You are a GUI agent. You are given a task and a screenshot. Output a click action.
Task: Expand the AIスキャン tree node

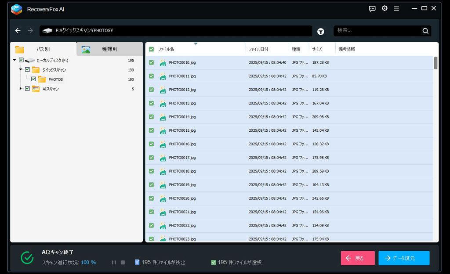[x=20, y=89]
